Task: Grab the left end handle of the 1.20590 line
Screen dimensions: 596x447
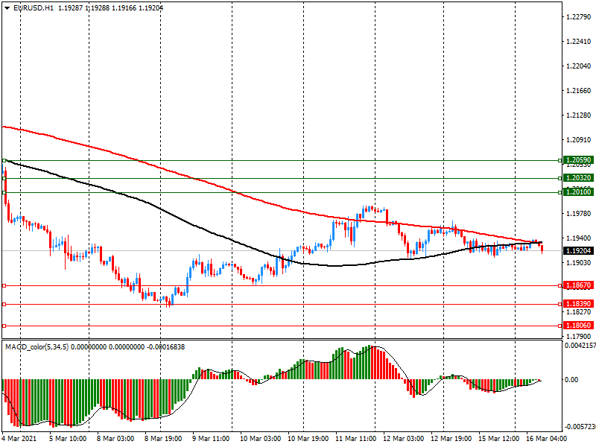Action: (4, 160)
